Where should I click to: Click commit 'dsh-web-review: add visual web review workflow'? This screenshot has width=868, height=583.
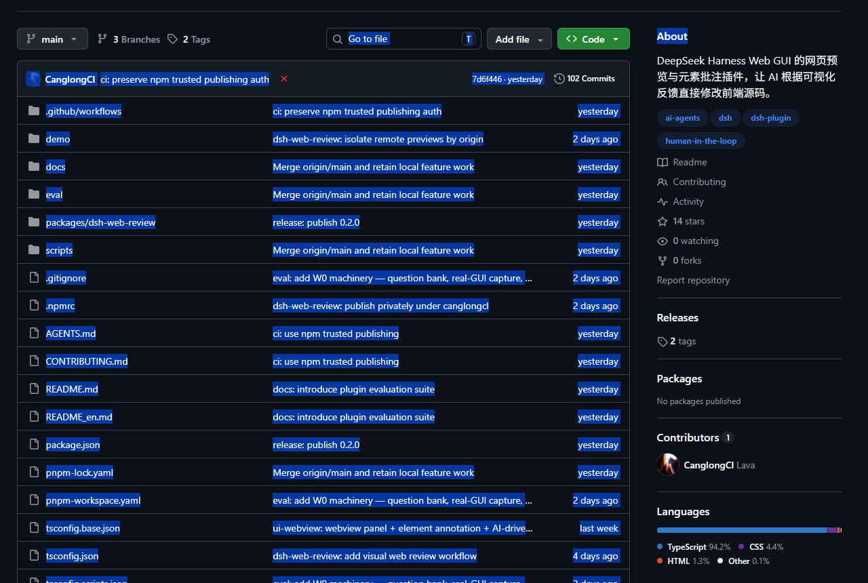click(375, 556)
